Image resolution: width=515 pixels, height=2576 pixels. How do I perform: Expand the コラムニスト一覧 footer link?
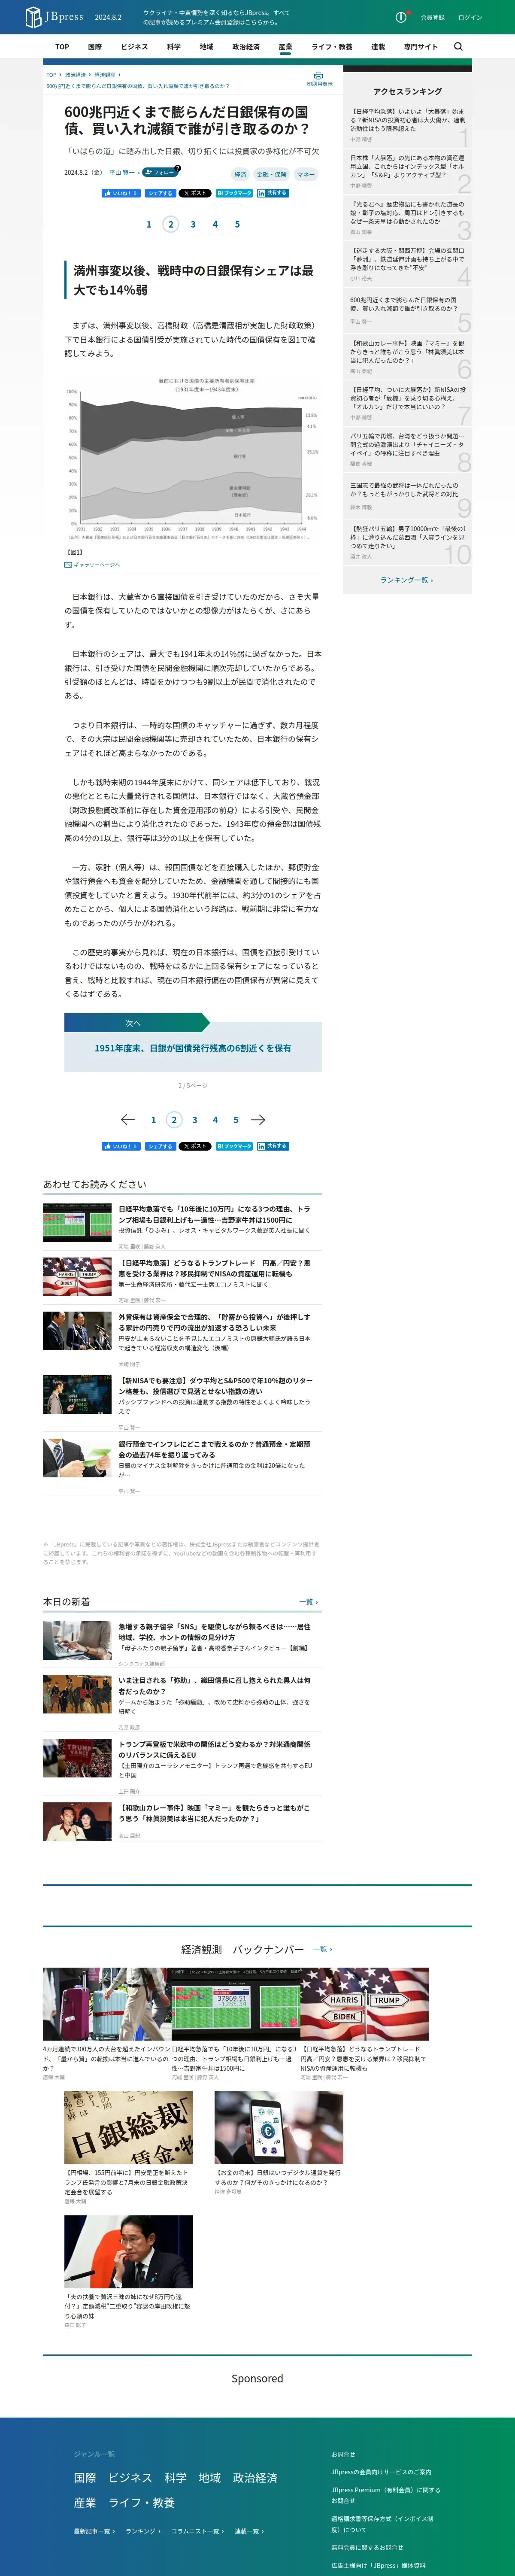point(197,2530)
